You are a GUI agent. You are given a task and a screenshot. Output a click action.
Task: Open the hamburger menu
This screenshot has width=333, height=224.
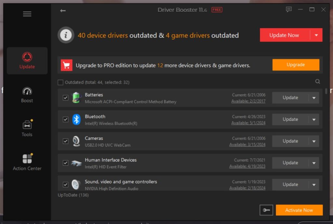27,14
